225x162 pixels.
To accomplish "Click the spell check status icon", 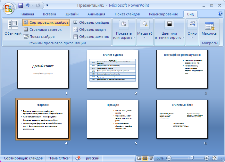I will pos(78,158).
